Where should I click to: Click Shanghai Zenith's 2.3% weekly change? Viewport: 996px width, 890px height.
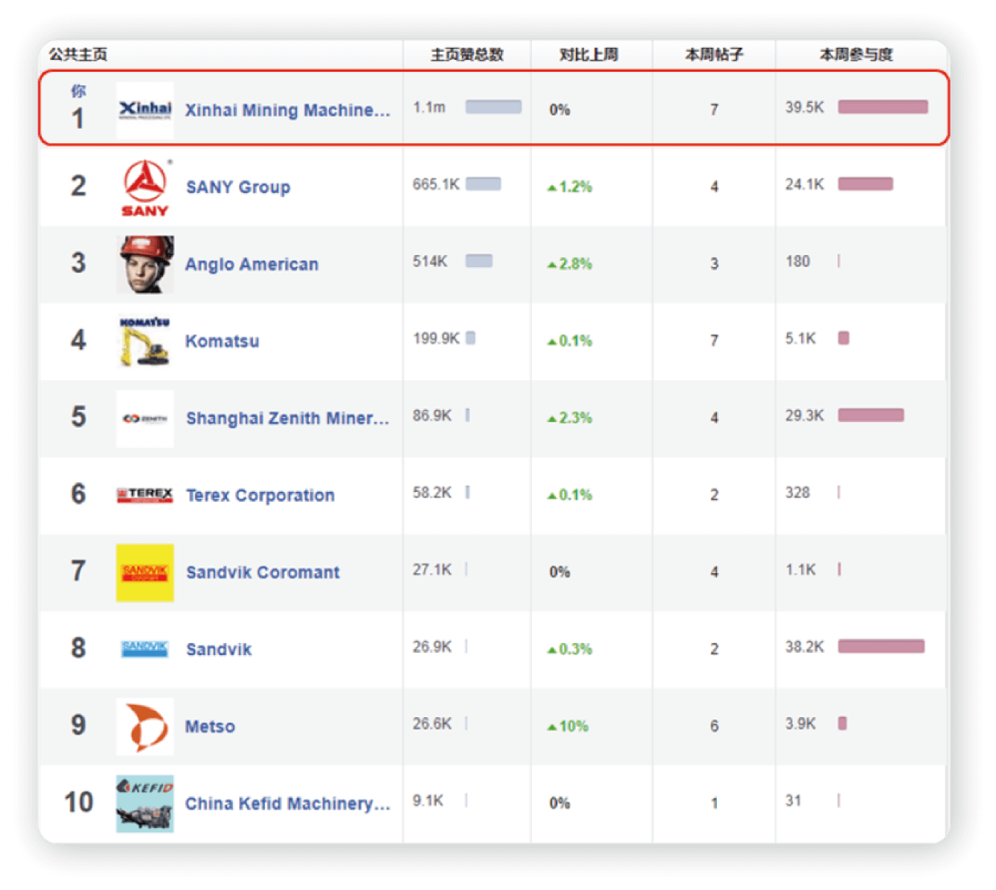click(570, 417)
